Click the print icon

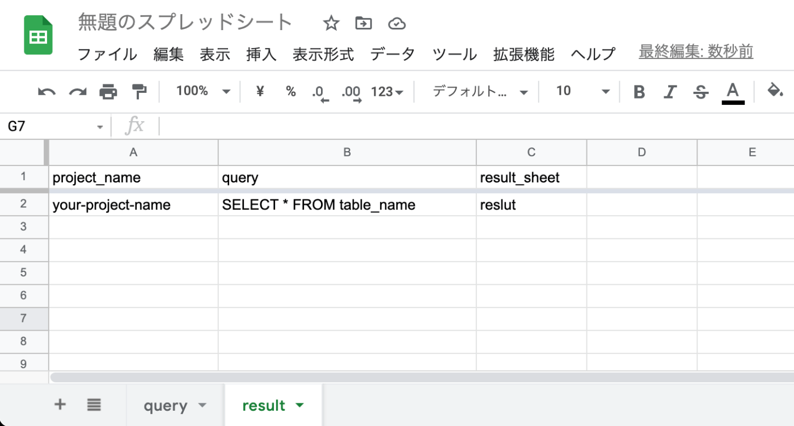point(108,91)
